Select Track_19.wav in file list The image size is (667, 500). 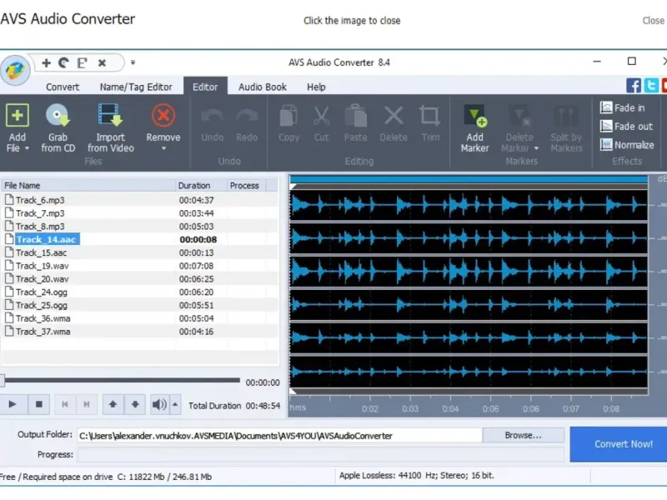[140, 266]
